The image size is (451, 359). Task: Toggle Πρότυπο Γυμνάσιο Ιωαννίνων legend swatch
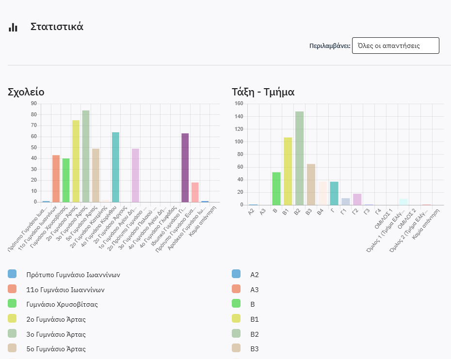(x=12, y=274)
